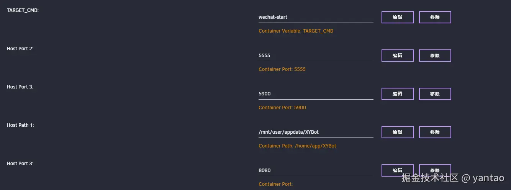Remove the Host Port 2 entry (5555)
This screenshot has width=511, height=190.
click(x=435, y=56)
